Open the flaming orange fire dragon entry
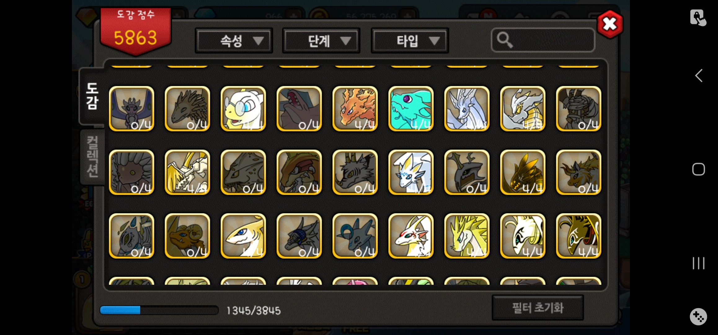This screenshot has width=718, height=335. tap(355, 109)
